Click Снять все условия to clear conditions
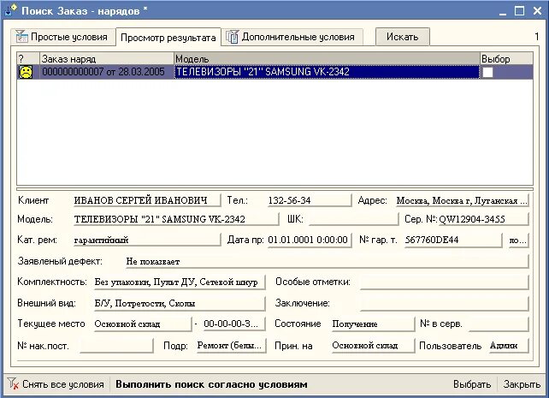The width and height of the screenshot is (549, 398). tap(56, 384)
